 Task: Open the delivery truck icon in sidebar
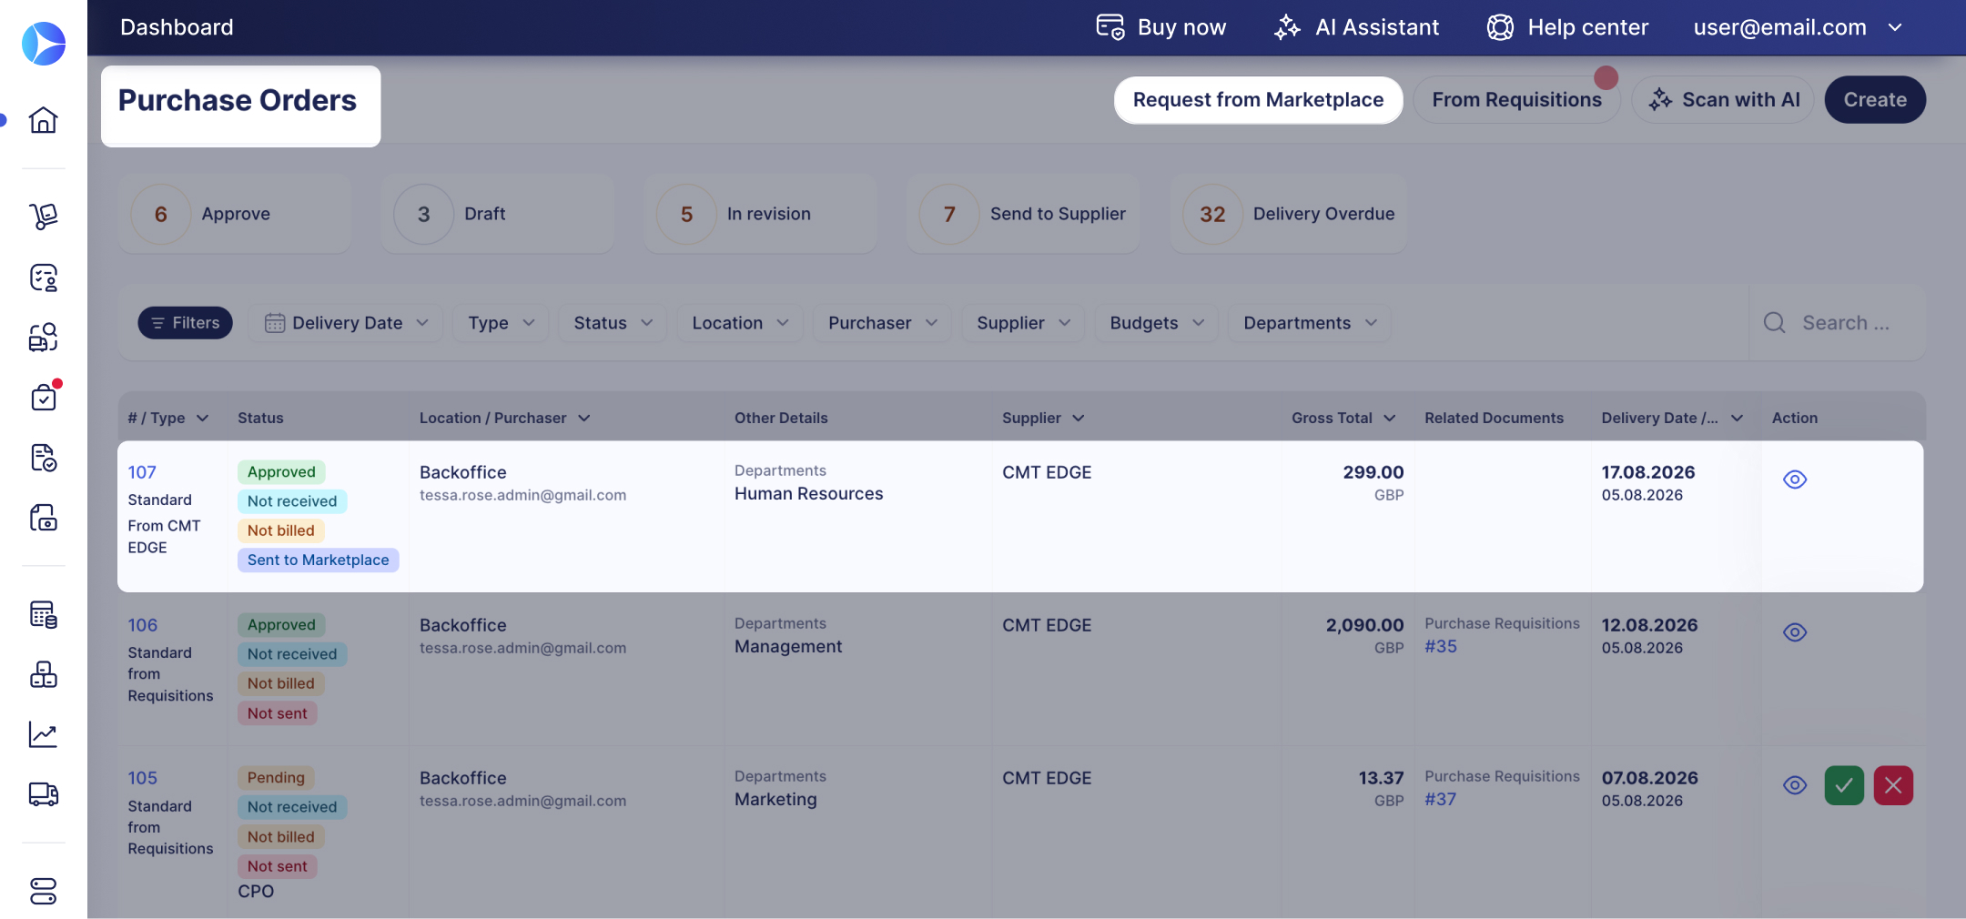(43, 794)
